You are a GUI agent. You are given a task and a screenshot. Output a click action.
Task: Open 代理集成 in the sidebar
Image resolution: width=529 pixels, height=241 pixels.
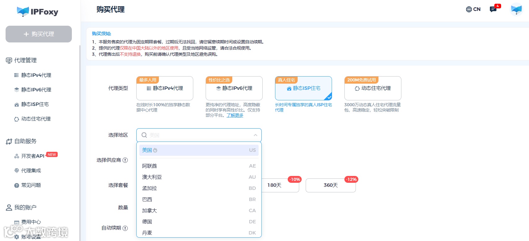point(28,170)
